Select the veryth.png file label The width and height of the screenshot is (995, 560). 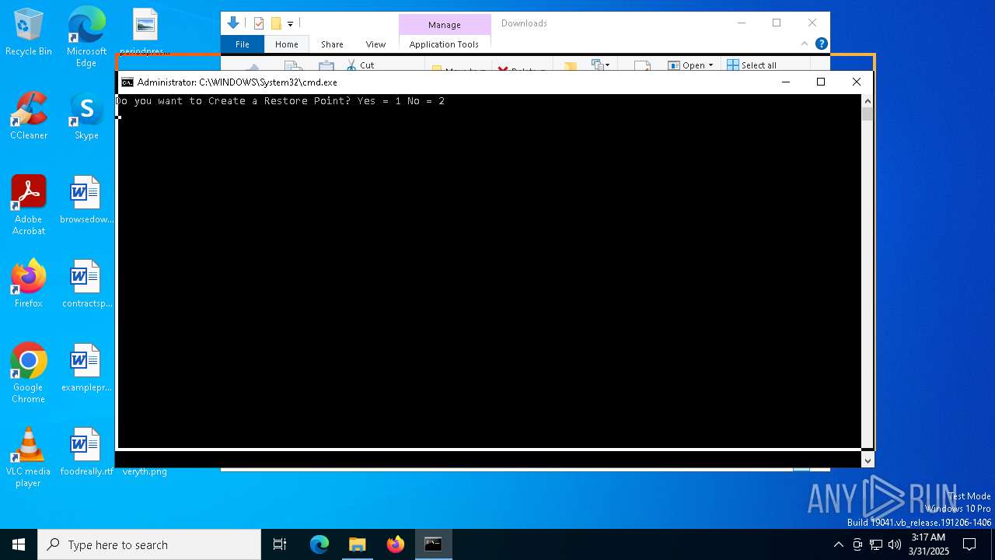point(145,471)
